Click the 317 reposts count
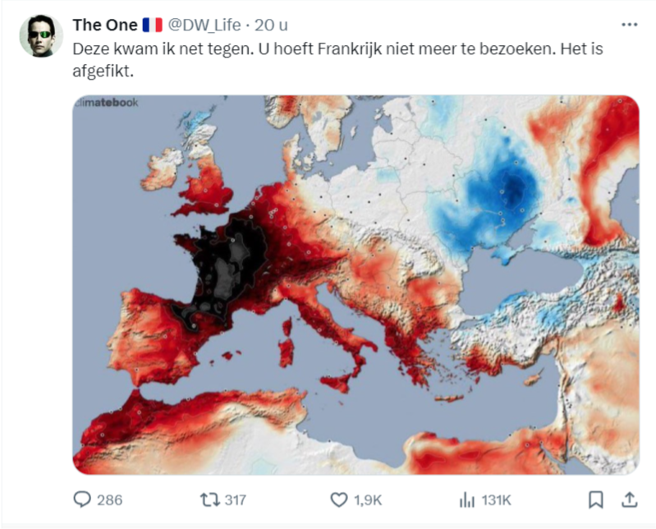Screen dimensions: 656x529 point(236,500)
